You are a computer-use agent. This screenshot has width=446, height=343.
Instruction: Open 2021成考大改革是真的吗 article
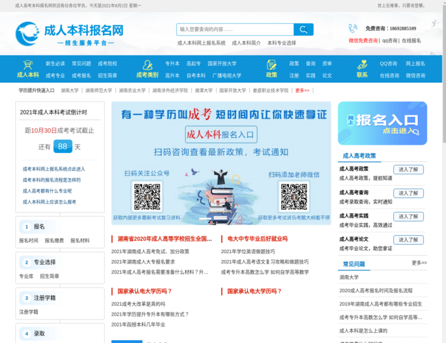138,304
